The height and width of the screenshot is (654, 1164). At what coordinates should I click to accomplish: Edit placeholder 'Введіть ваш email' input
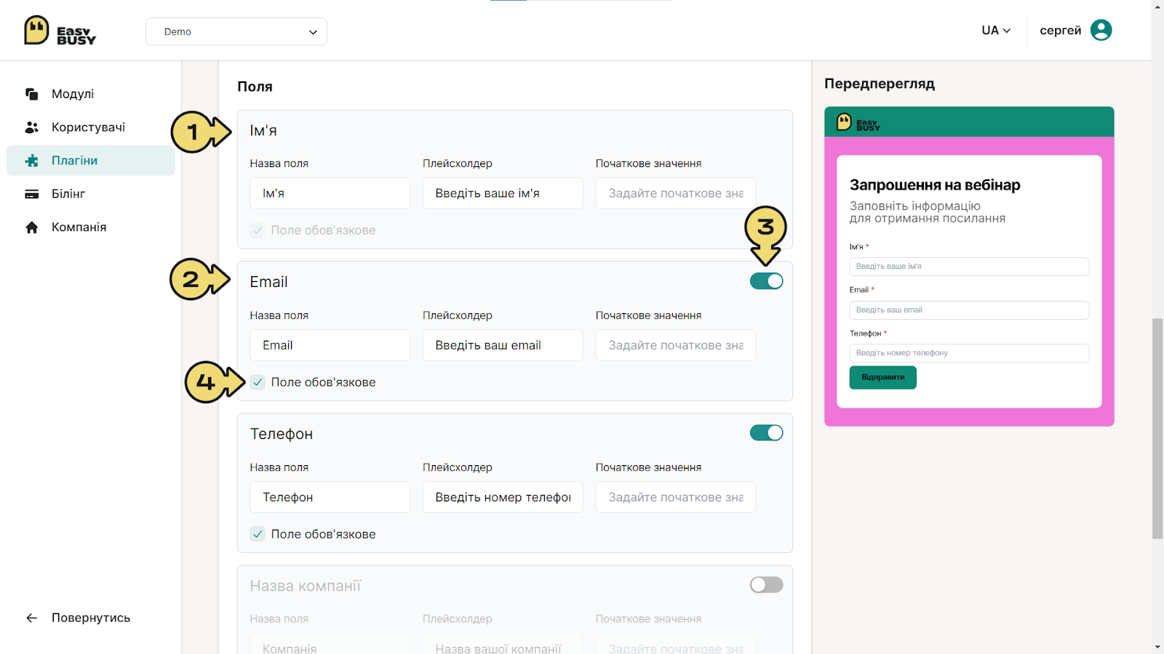(503, 345)
